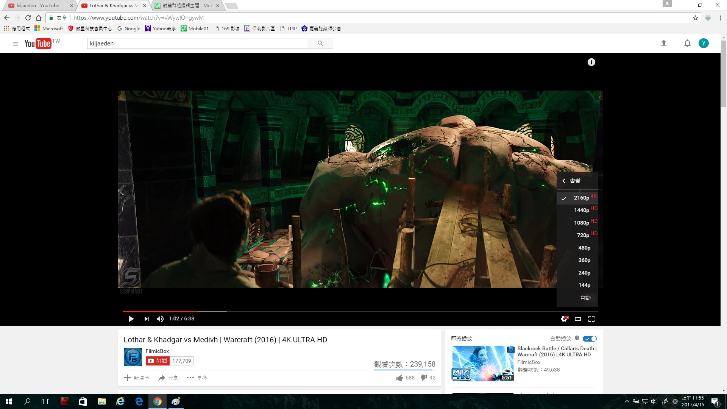
Task: Open the player settings gear
Action: [x=565, y=319]
